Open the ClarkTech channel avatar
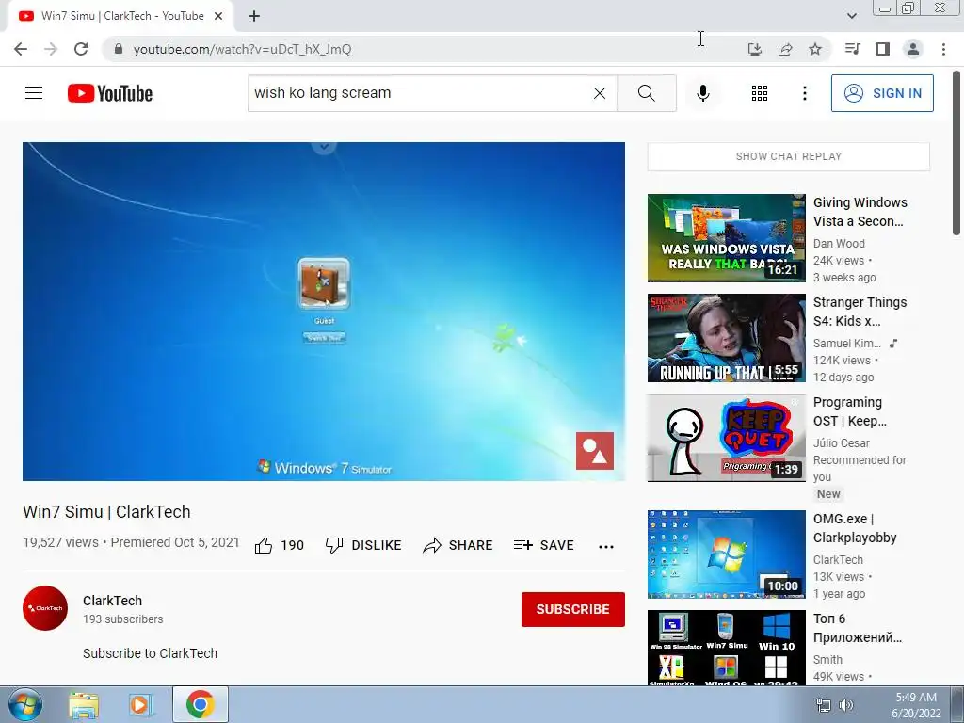Viewport: 964px width, 723px height. pyautogui.click(x=45, y=608)
